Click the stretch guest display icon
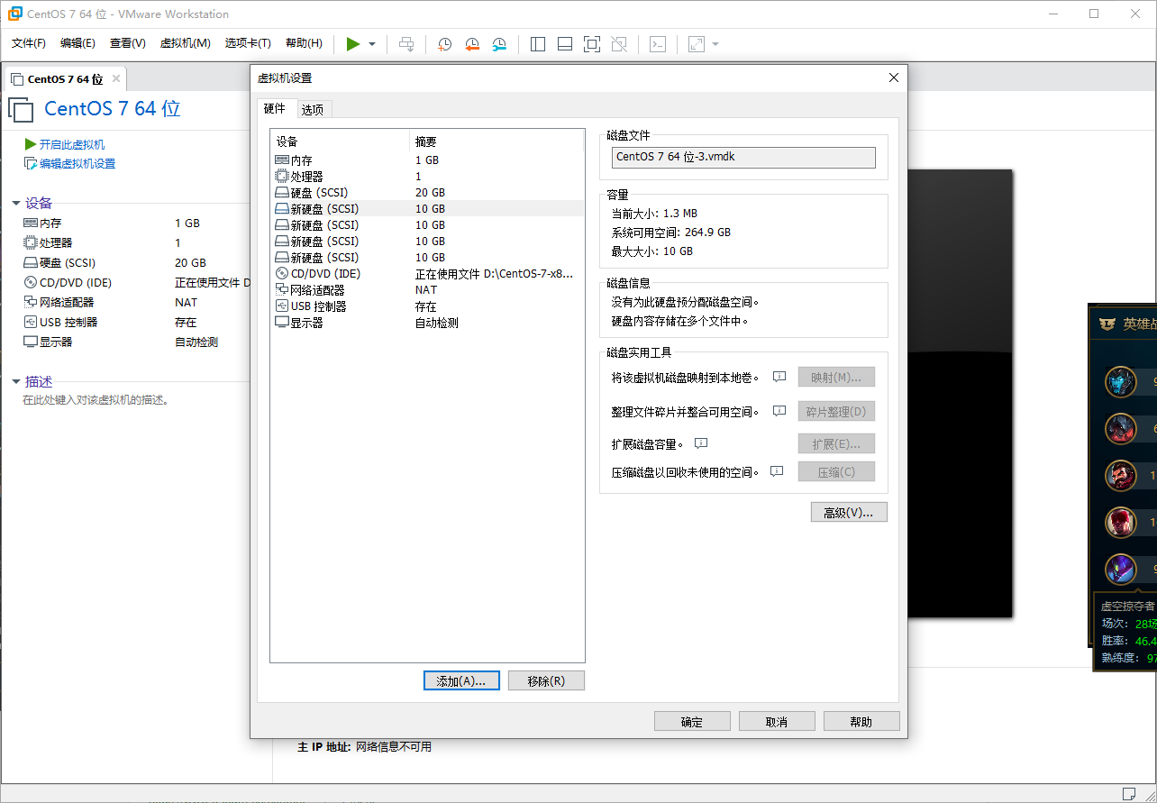The width and height of the screenshot is (1157, 803). tap(697, 43)
